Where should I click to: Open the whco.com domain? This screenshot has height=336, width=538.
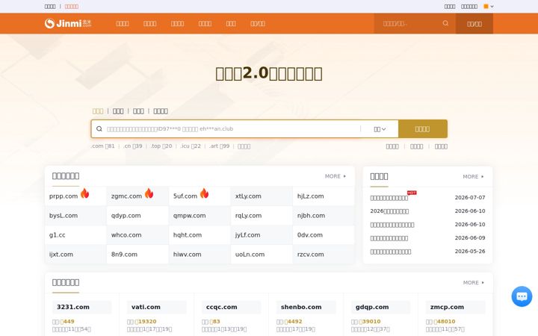(x=126, y=235)
